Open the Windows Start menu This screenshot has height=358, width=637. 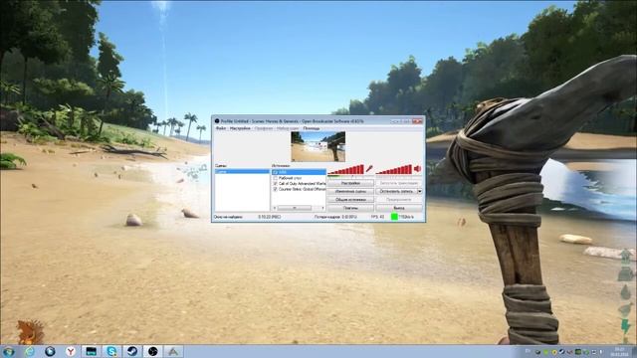coord(9,351)
